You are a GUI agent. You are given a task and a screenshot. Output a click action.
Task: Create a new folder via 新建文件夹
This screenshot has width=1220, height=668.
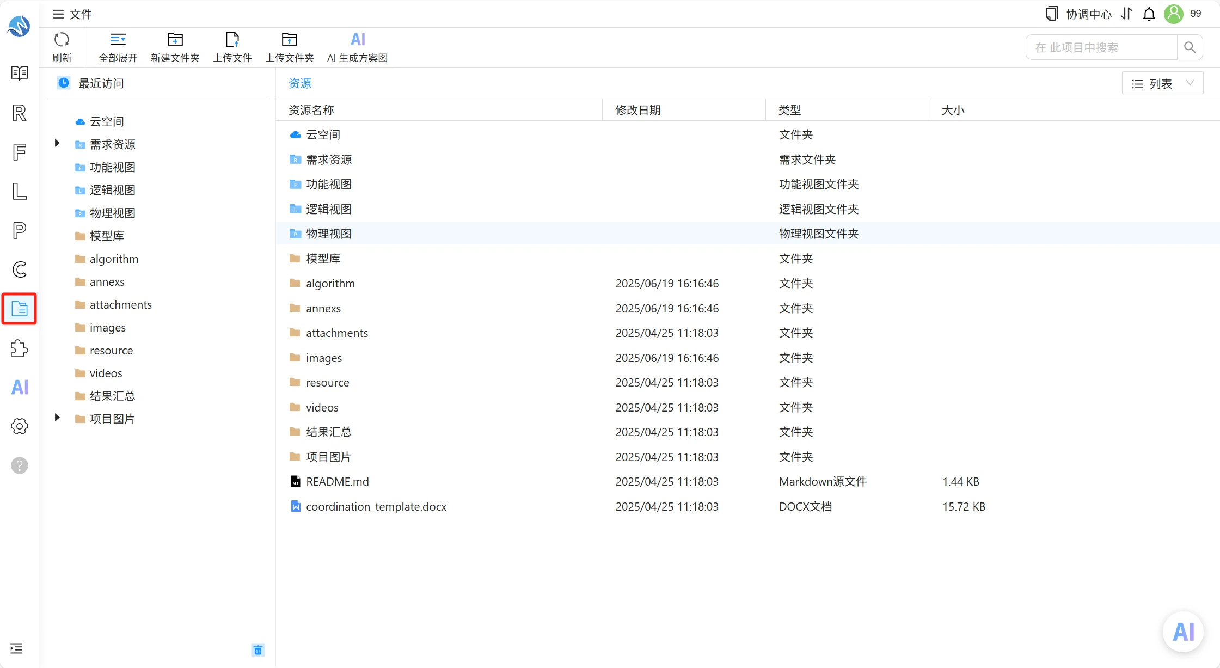coord(175,47)
